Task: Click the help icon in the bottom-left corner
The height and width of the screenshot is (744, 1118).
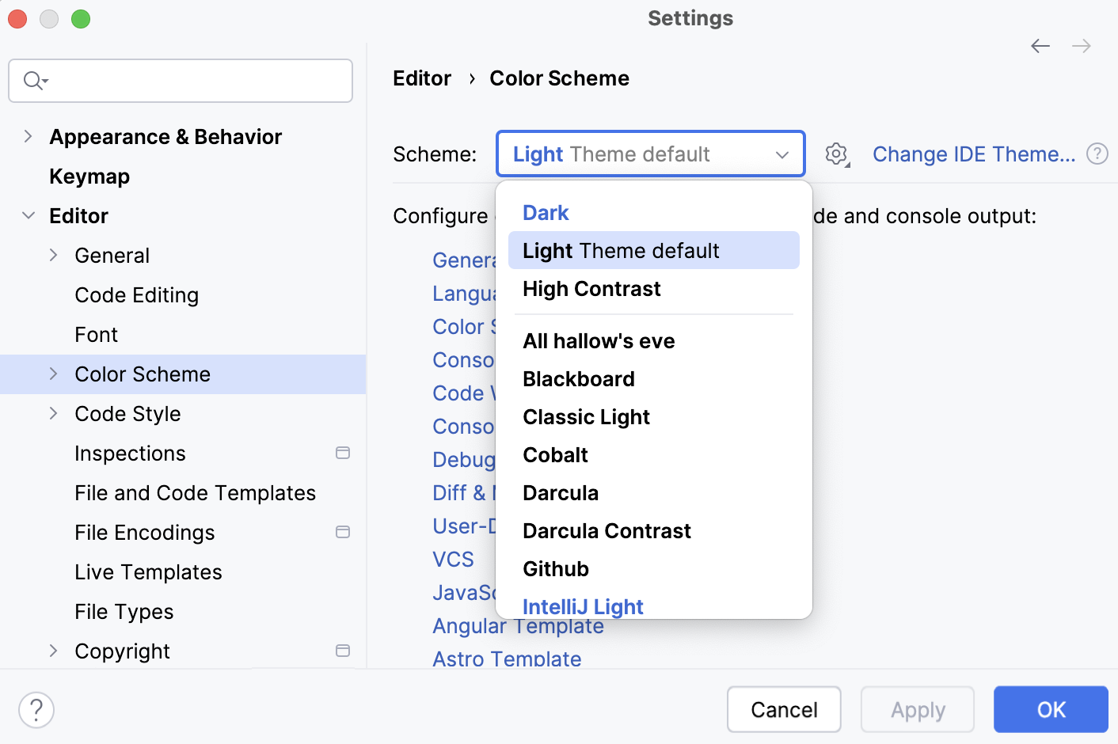Action: 36,710
